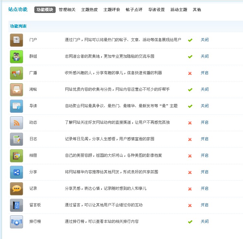Click the 排行榜 feature name
Image resolution: width=243 pixels, height=239 pixels.
35,221
